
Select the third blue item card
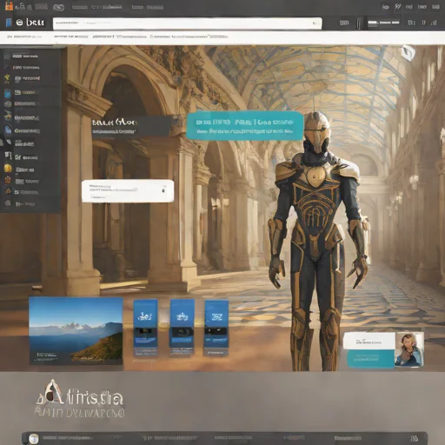[216, 328]
